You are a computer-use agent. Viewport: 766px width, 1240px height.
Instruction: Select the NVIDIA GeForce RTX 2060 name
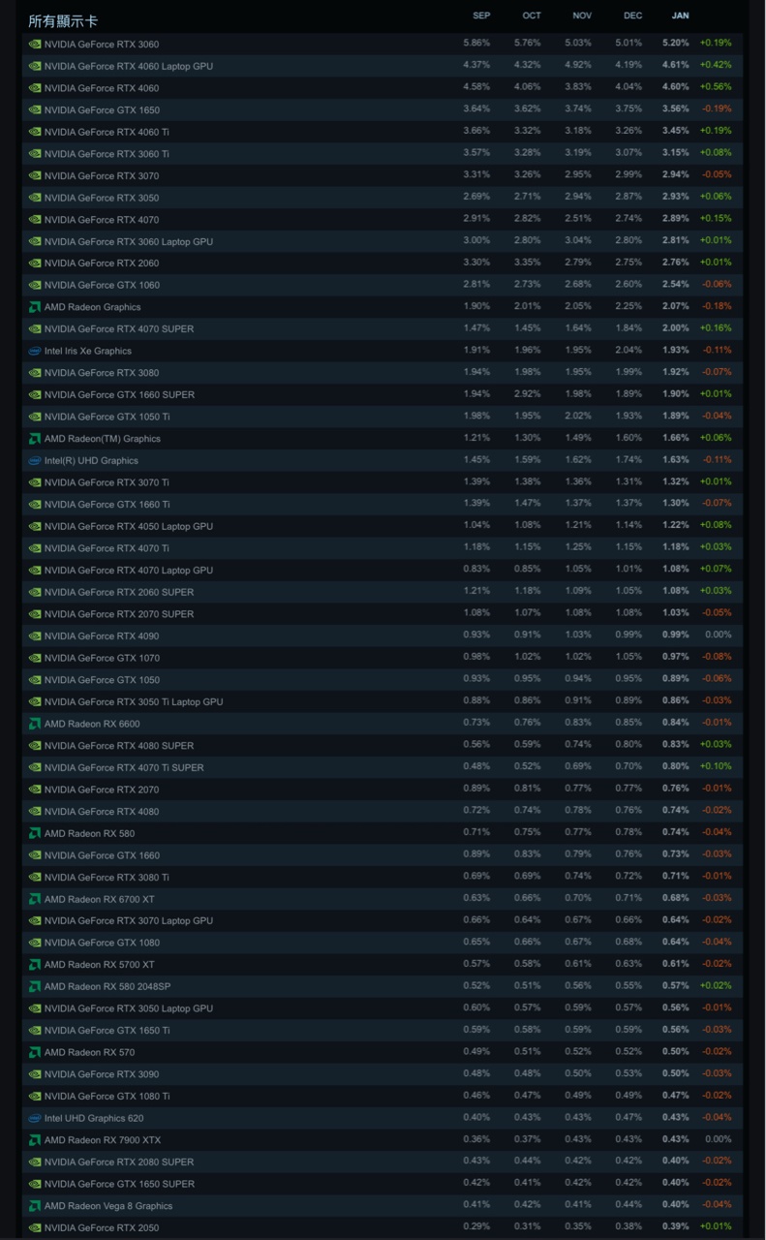[x=102, y=263]
